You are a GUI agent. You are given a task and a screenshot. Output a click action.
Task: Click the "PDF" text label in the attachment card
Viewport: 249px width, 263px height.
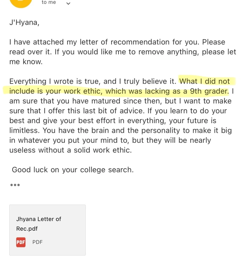coord(38,242)
